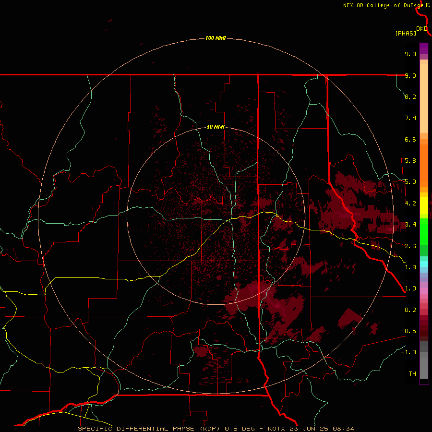Pick the yellow band of the color bar

point(424,205)
